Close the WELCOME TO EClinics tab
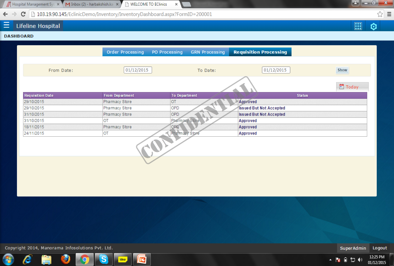The width and height of the screenshot is (394, 266). (x=176, y=4)
